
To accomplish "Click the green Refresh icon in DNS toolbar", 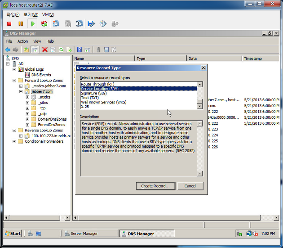I will [x=61, y=50].
